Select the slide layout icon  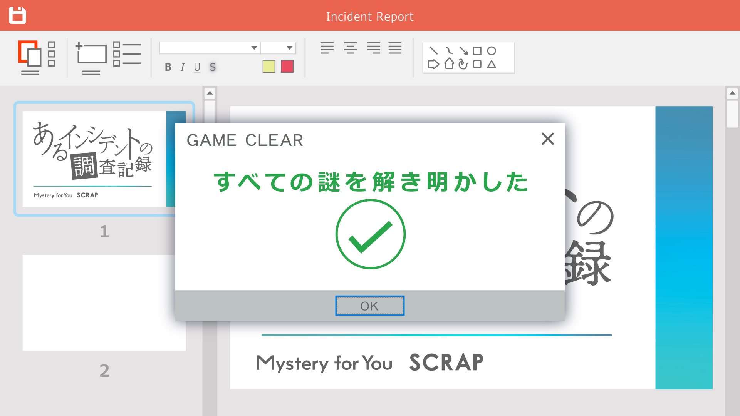(x=30, y=57)
